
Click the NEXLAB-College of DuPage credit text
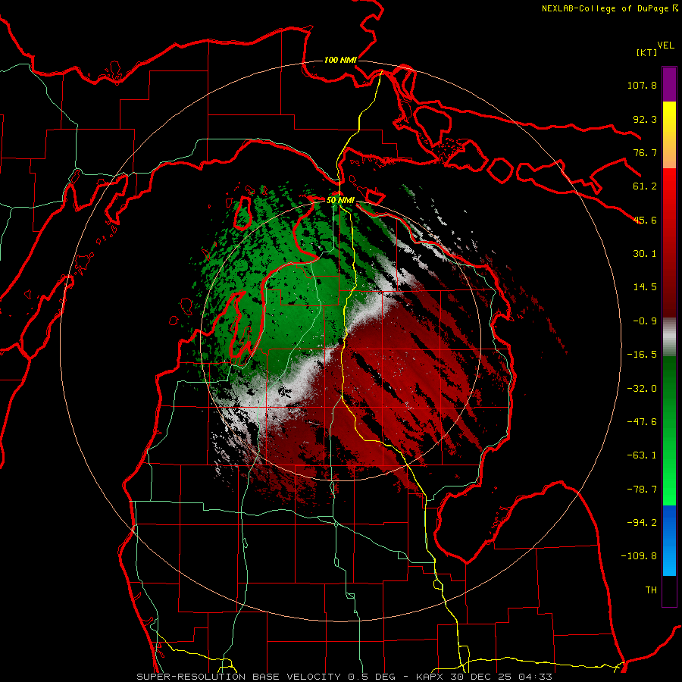pos(605,8)
